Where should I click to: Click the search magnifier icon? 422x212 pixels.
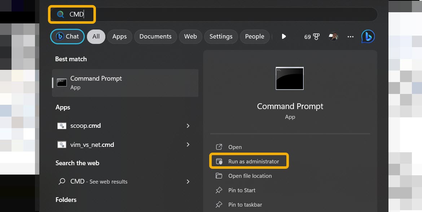tap(60, 14)
